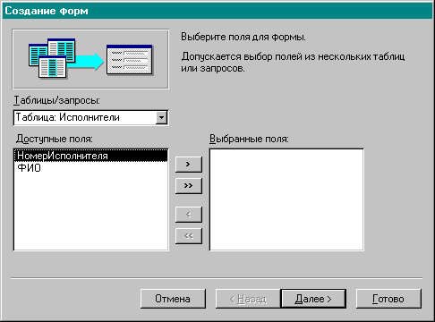Click the wizard tables-to-form illustration

pos(90,59)
